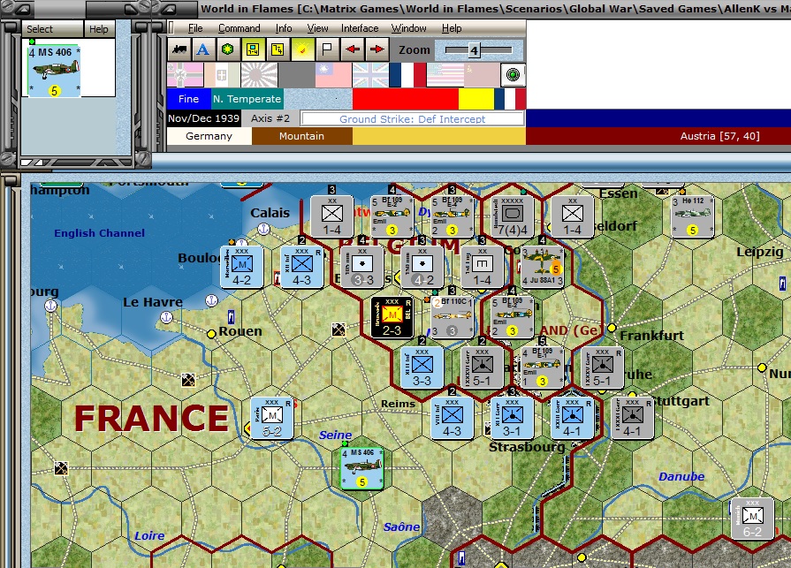Select the blue 3-1 unit above Strasbourg

click(x=512, y=418)
